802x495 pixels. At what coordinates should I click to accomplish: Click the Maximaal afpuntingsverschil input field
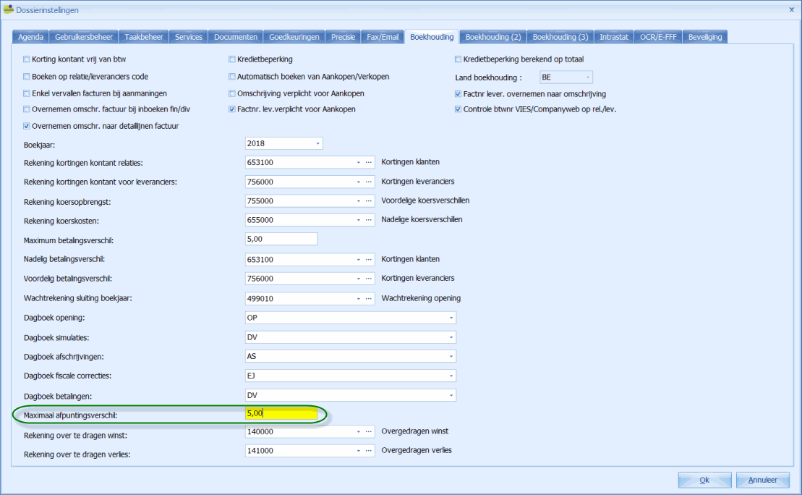click(281, 414)
